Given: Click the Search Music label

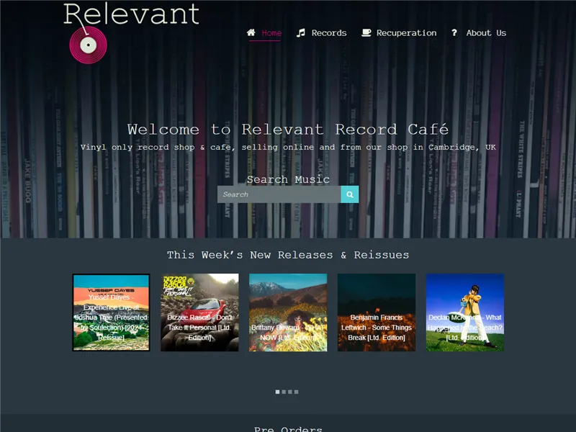Looking at the screenshot, I should click(288, 179).
